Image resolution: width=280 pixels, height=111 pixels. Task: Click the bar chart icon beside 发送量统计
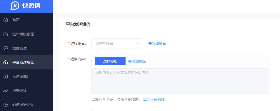pyautogui.click(x=6, y=76)
